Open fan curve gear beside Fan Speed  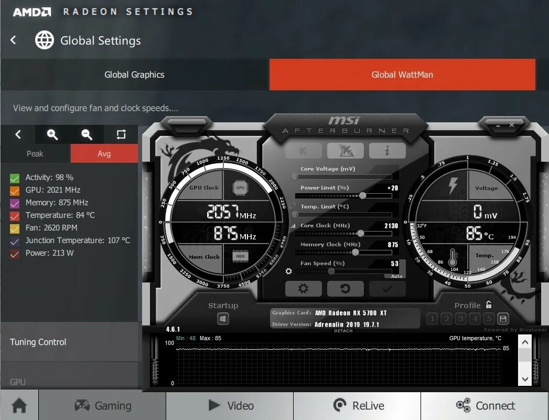point(288,271)
